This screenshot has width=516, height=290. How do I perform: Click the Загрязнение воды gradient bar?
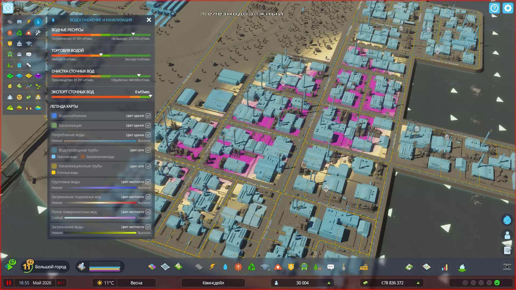pyautogui.click(x=100, y=233)
